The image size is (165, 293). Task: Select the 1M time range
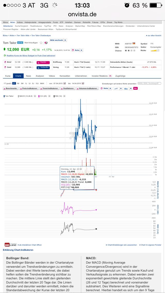[18, 83]
